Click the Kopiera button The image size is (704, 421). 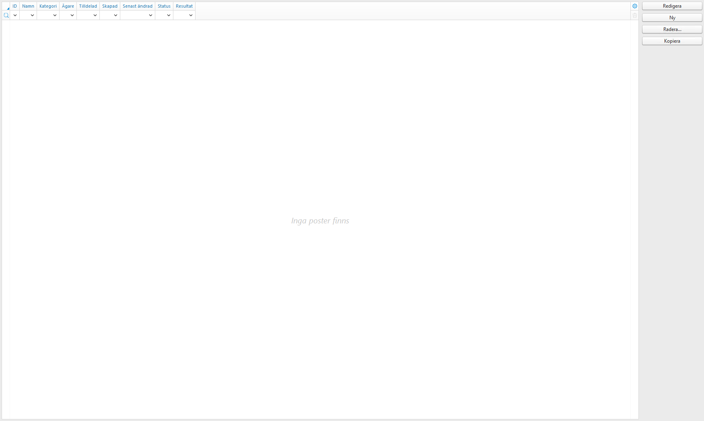coord(671,41)
